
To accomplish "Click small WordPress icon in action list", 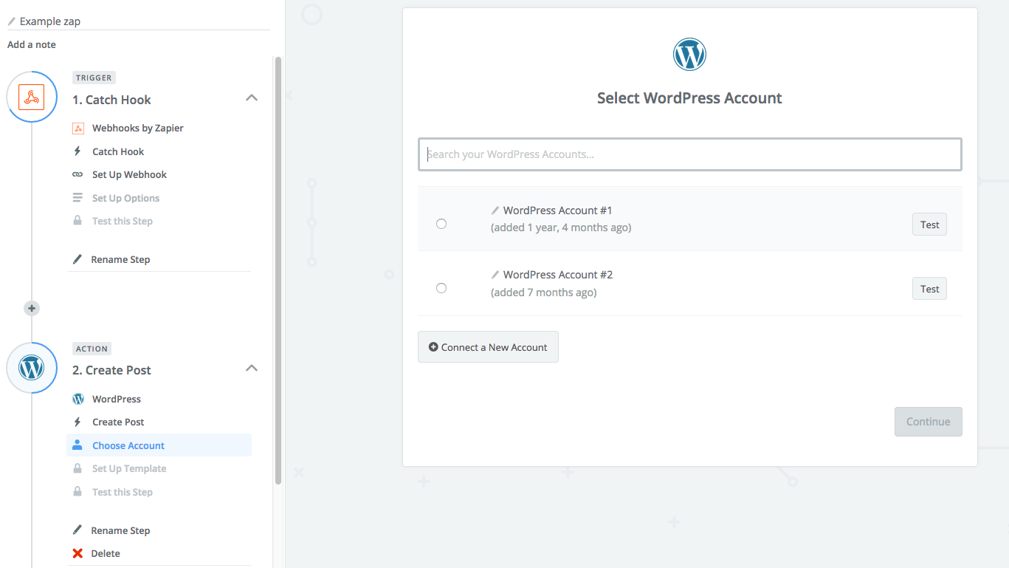I will [x=78, y=399].
